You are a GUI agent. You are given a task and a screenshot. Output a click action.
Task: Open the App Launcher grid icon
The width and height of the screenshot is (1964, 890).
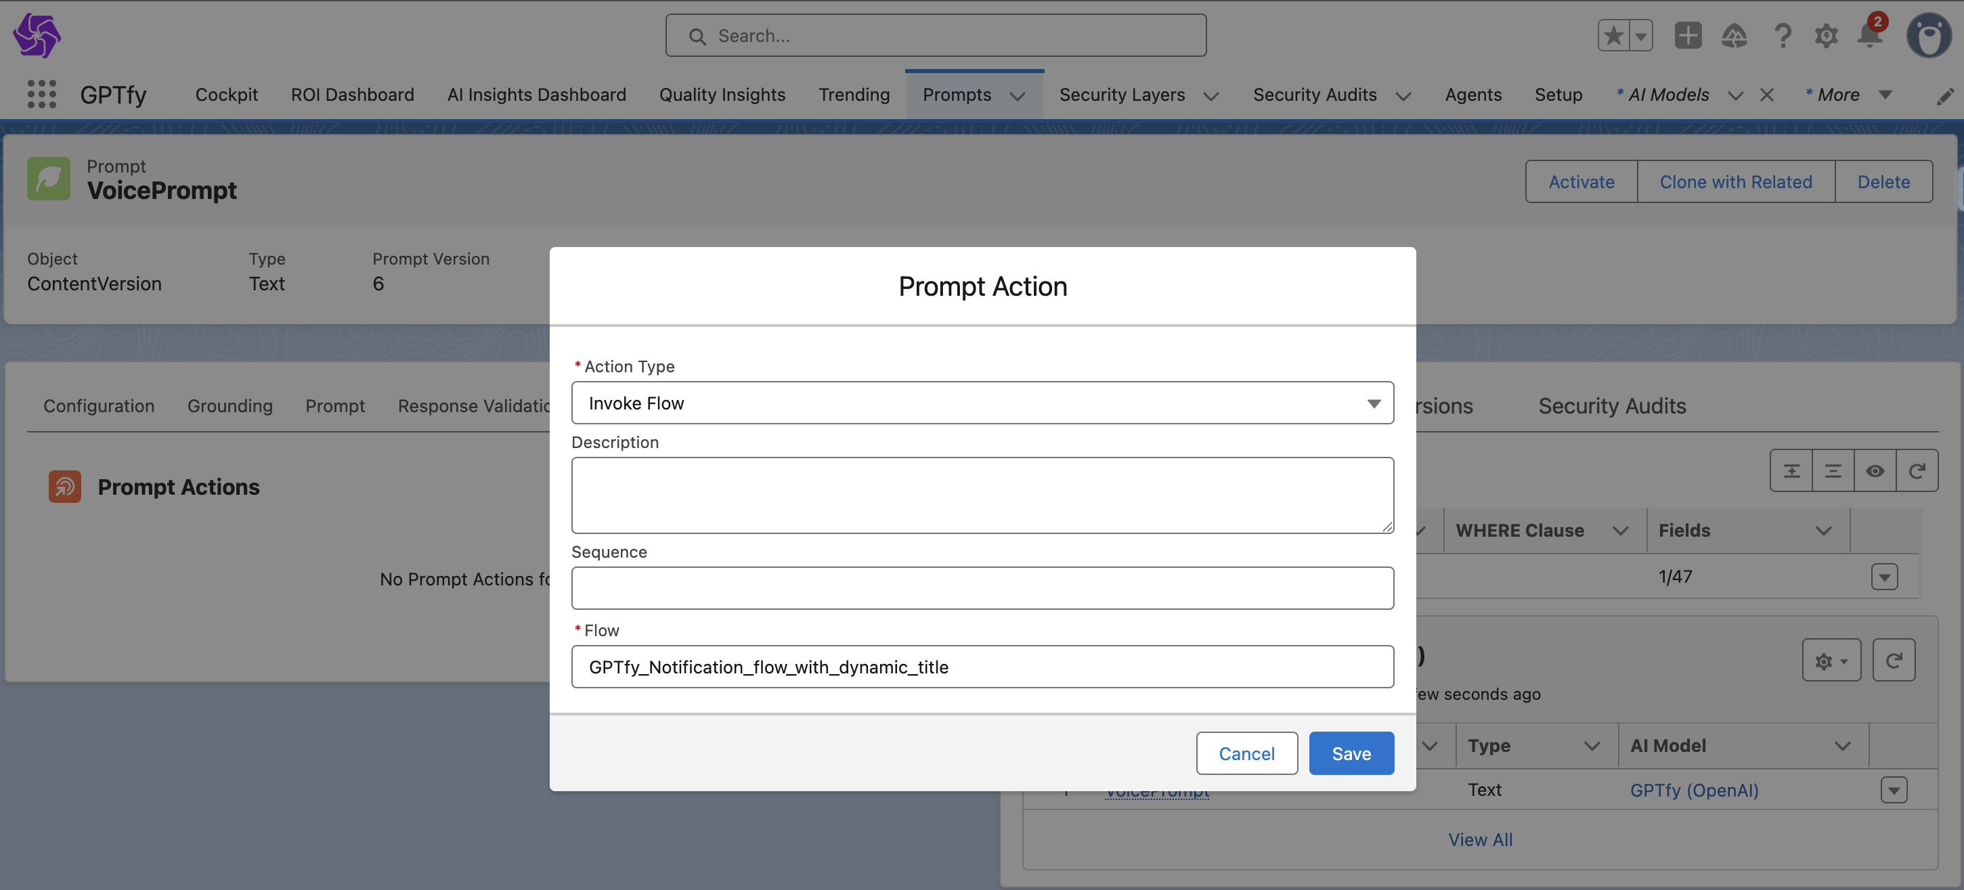(x=42, y=95)
